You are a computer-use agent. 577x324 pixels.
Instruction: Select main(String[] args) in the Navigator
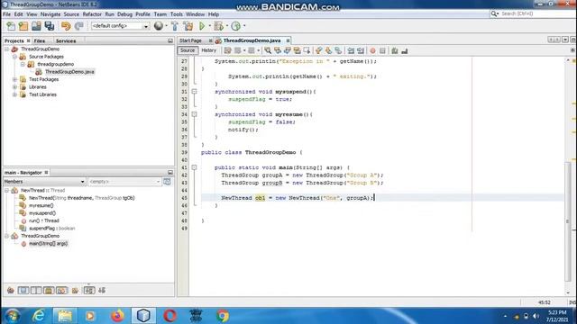click(x=48, y=244)
